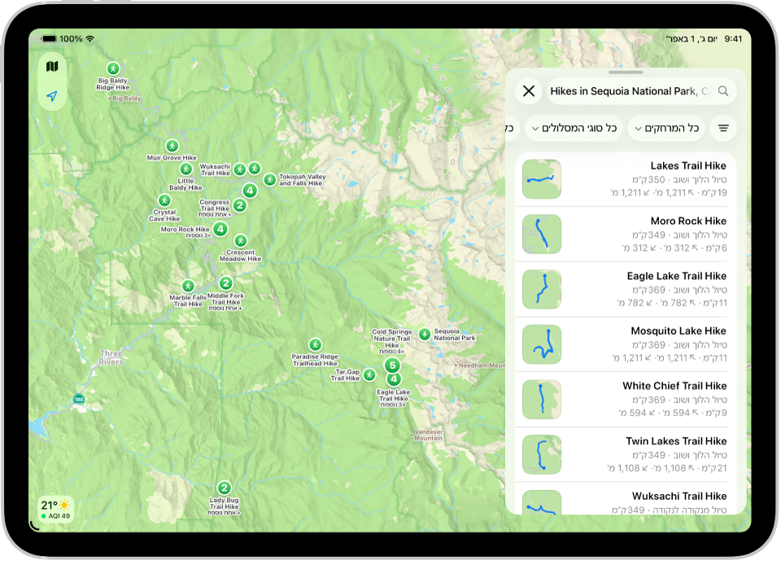
Task: Tap the weather and AQI widget
Action: click(x=56, y=509)
